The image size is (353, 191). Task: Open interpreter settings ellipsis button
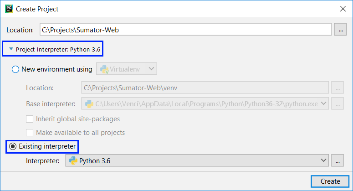pos(337,160)
